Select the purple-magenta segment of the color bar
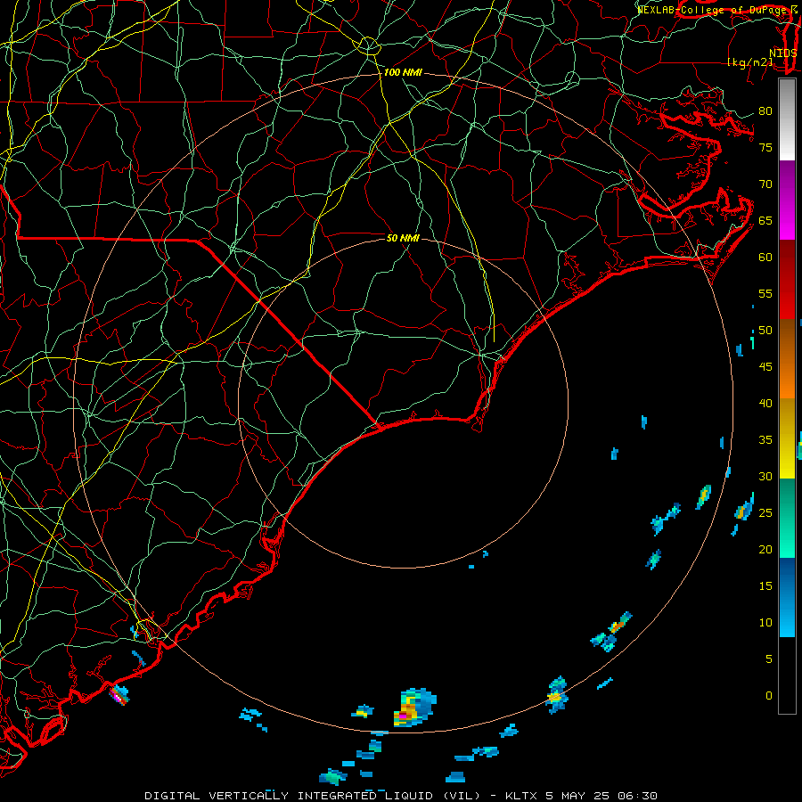The width and height of the screenshot is (802, 802). coord(787,200)
